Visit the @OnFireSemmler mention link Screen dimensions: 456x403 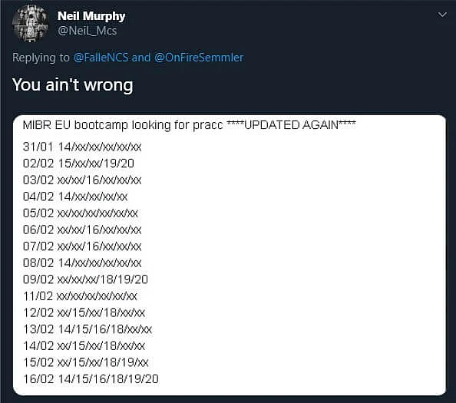(199, 58)
